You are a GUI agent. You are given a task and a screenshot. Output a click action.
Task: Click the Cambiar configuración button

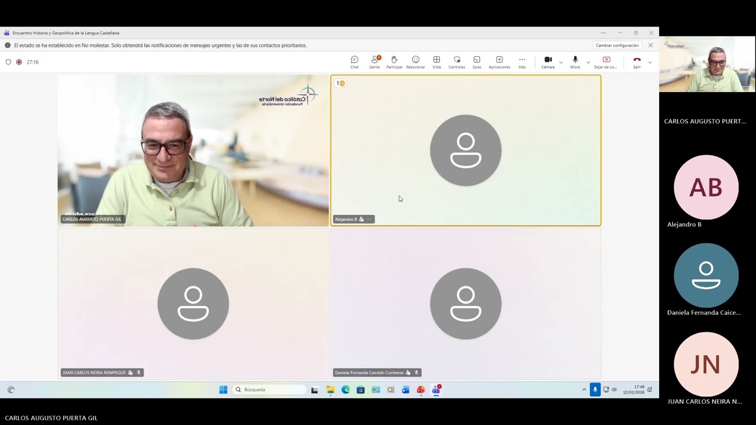coord(617,45)
